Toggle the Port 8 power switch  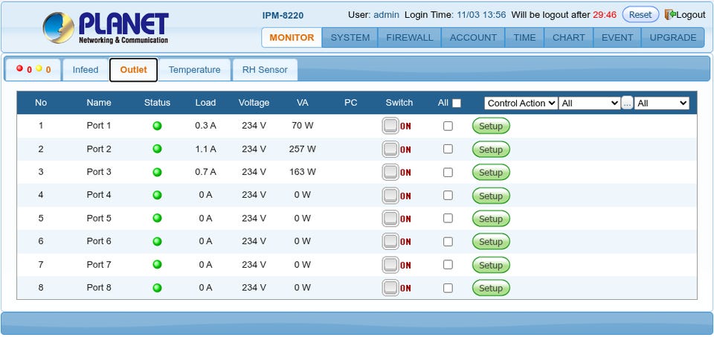click(x=390, y=288)
